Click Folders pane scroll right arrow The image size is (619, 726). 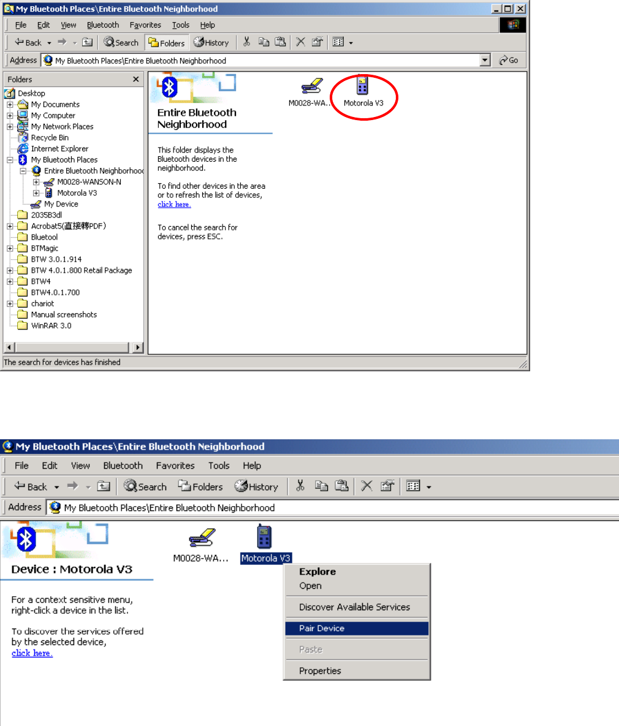click(x=137, y=347)
